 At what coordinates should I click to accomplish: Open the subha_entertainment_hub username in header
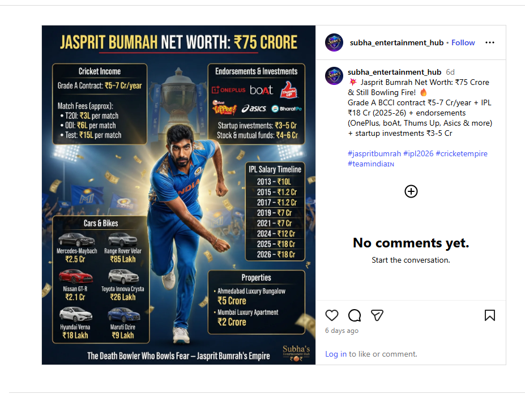point(396,42)
